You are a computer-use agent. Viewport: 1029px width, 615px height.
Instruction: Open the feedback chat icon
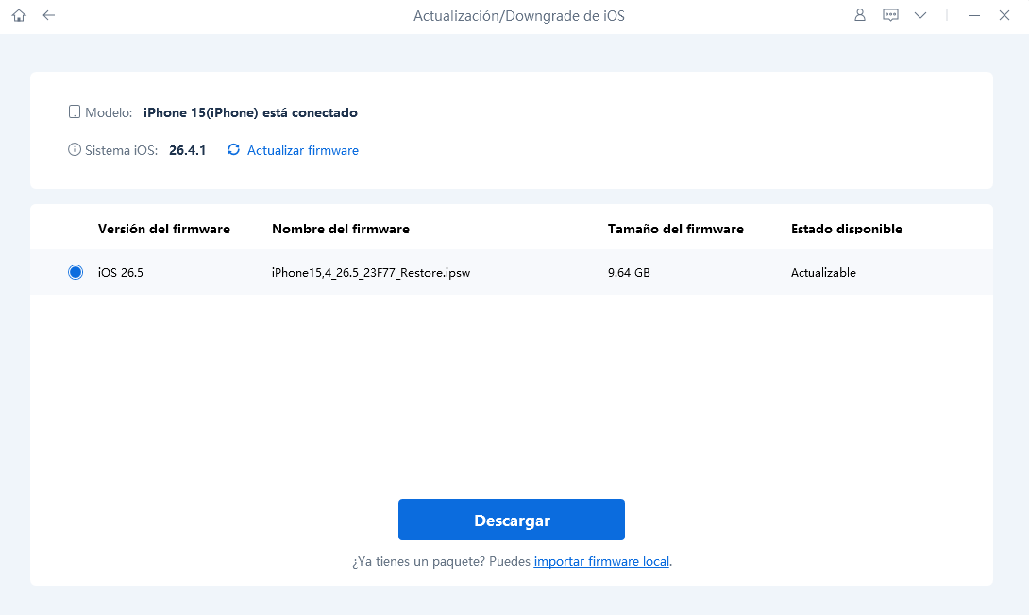890,15
